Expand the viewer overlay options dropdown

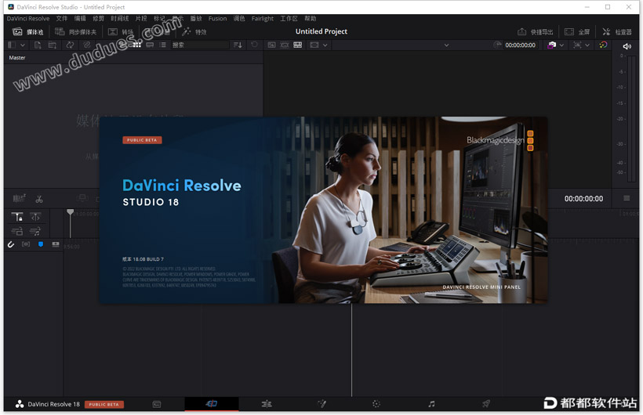click(325, 45)
